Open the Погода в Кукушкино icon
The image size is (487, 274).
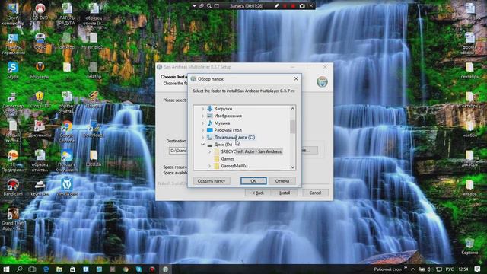(66, 161)
